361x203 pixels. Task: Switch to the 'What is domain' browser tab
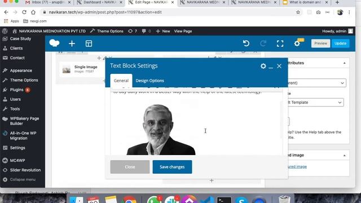tap(305, 2)
